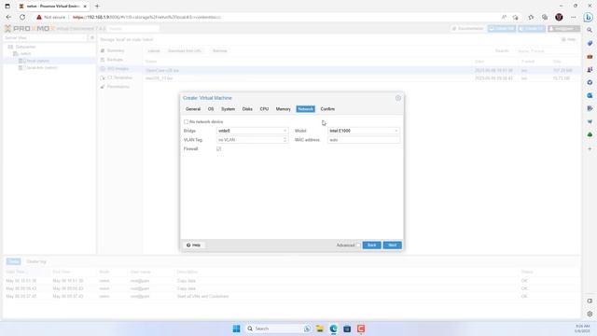Click the VLAN Tag spinner field
This screenshot has height=336, width=597.
252,140
